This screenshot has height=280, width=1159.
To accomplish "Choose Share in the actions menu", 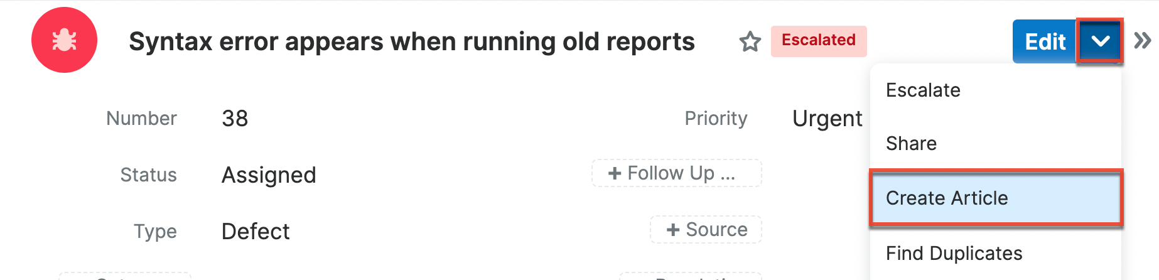I will coord(911,144).
